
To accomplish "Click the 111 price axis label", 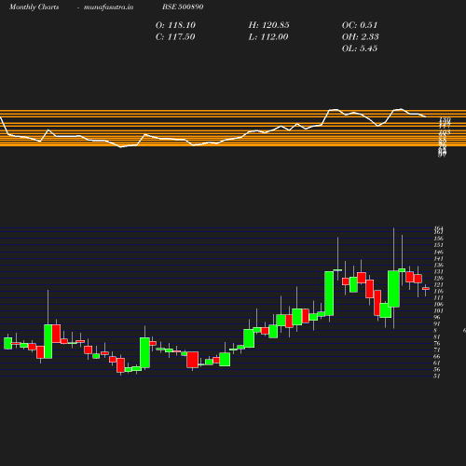I will [x=438, y=297].
